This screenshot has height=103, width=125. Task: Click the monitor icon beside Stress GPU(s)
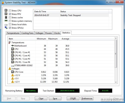point(6,28)
